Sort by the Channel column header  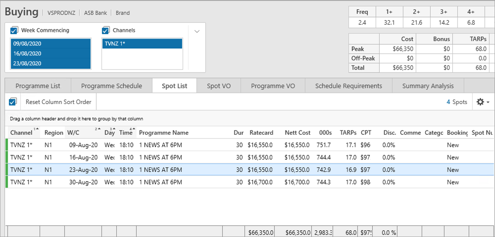coord(25,133)
